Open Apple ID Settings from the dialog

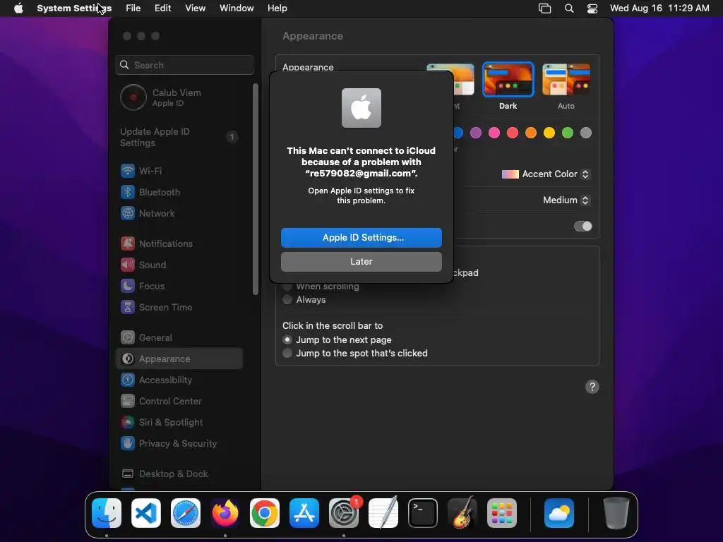(361, 237)
